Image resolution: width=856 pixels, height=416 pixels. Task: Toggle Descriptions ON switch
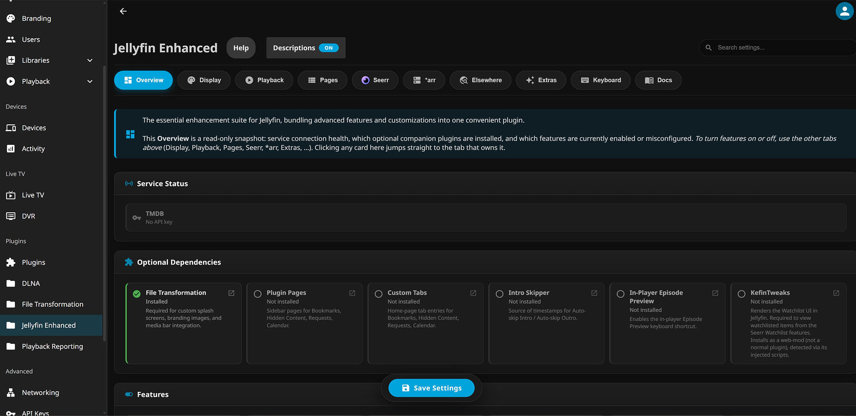[329, 48]
